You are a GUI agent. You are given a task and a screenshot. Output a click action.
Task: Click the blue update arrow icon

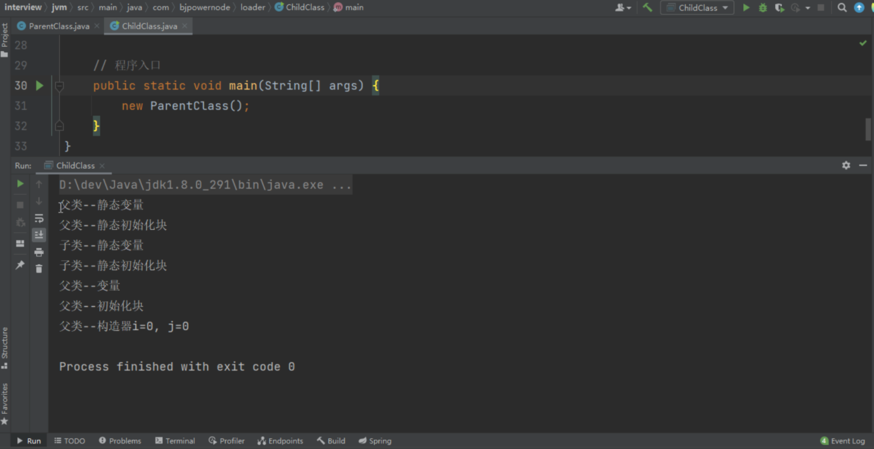click(x=859, y=8)
